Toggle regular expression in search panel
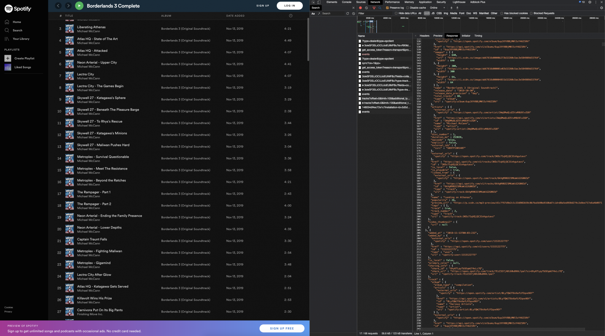This screenshot has width=605, height=336. pos(319,13)
